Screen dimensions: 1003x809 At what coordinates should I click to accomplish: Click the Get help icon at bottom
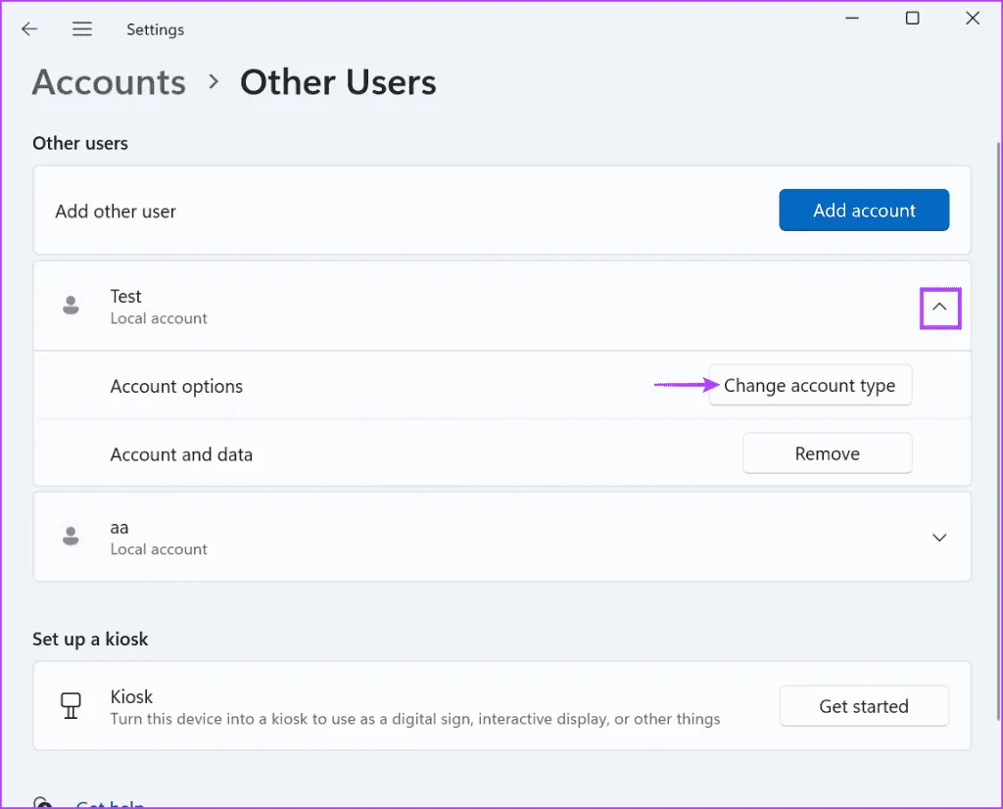(x=43, y=803)
